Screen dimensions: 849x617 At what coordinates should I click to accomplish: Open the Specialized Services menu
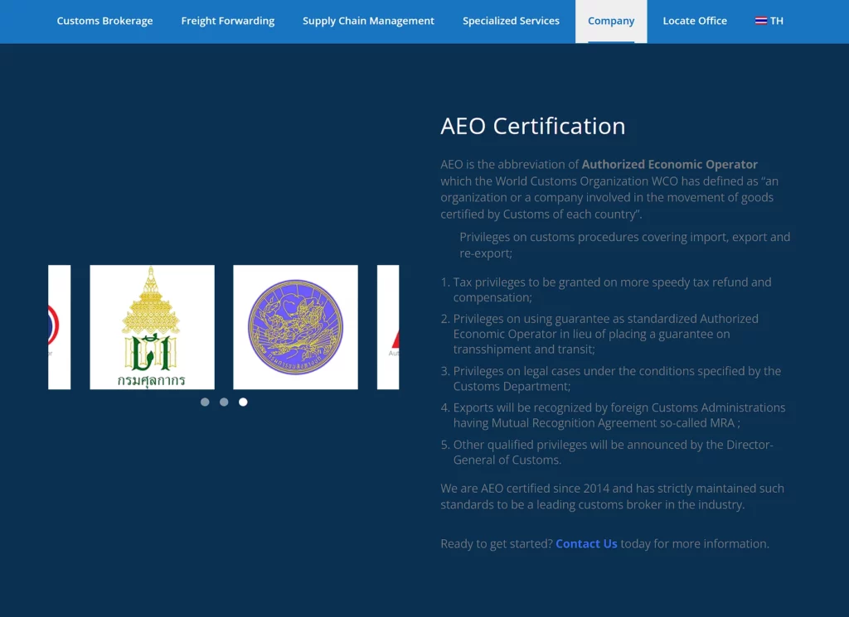coord(511,21)
